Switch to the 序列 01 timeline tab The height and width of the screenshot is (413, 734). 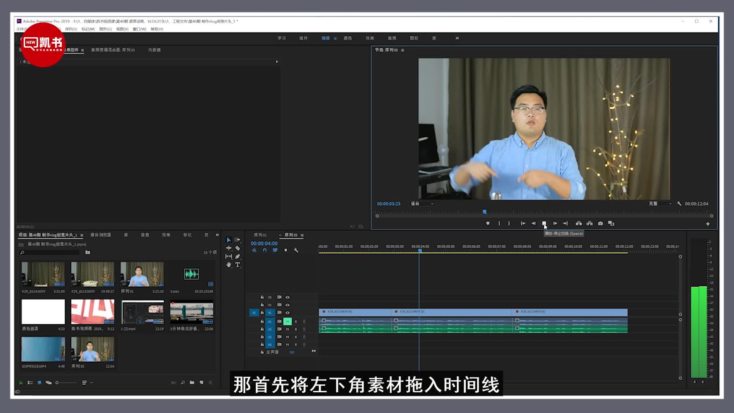(x=260, y=235)
